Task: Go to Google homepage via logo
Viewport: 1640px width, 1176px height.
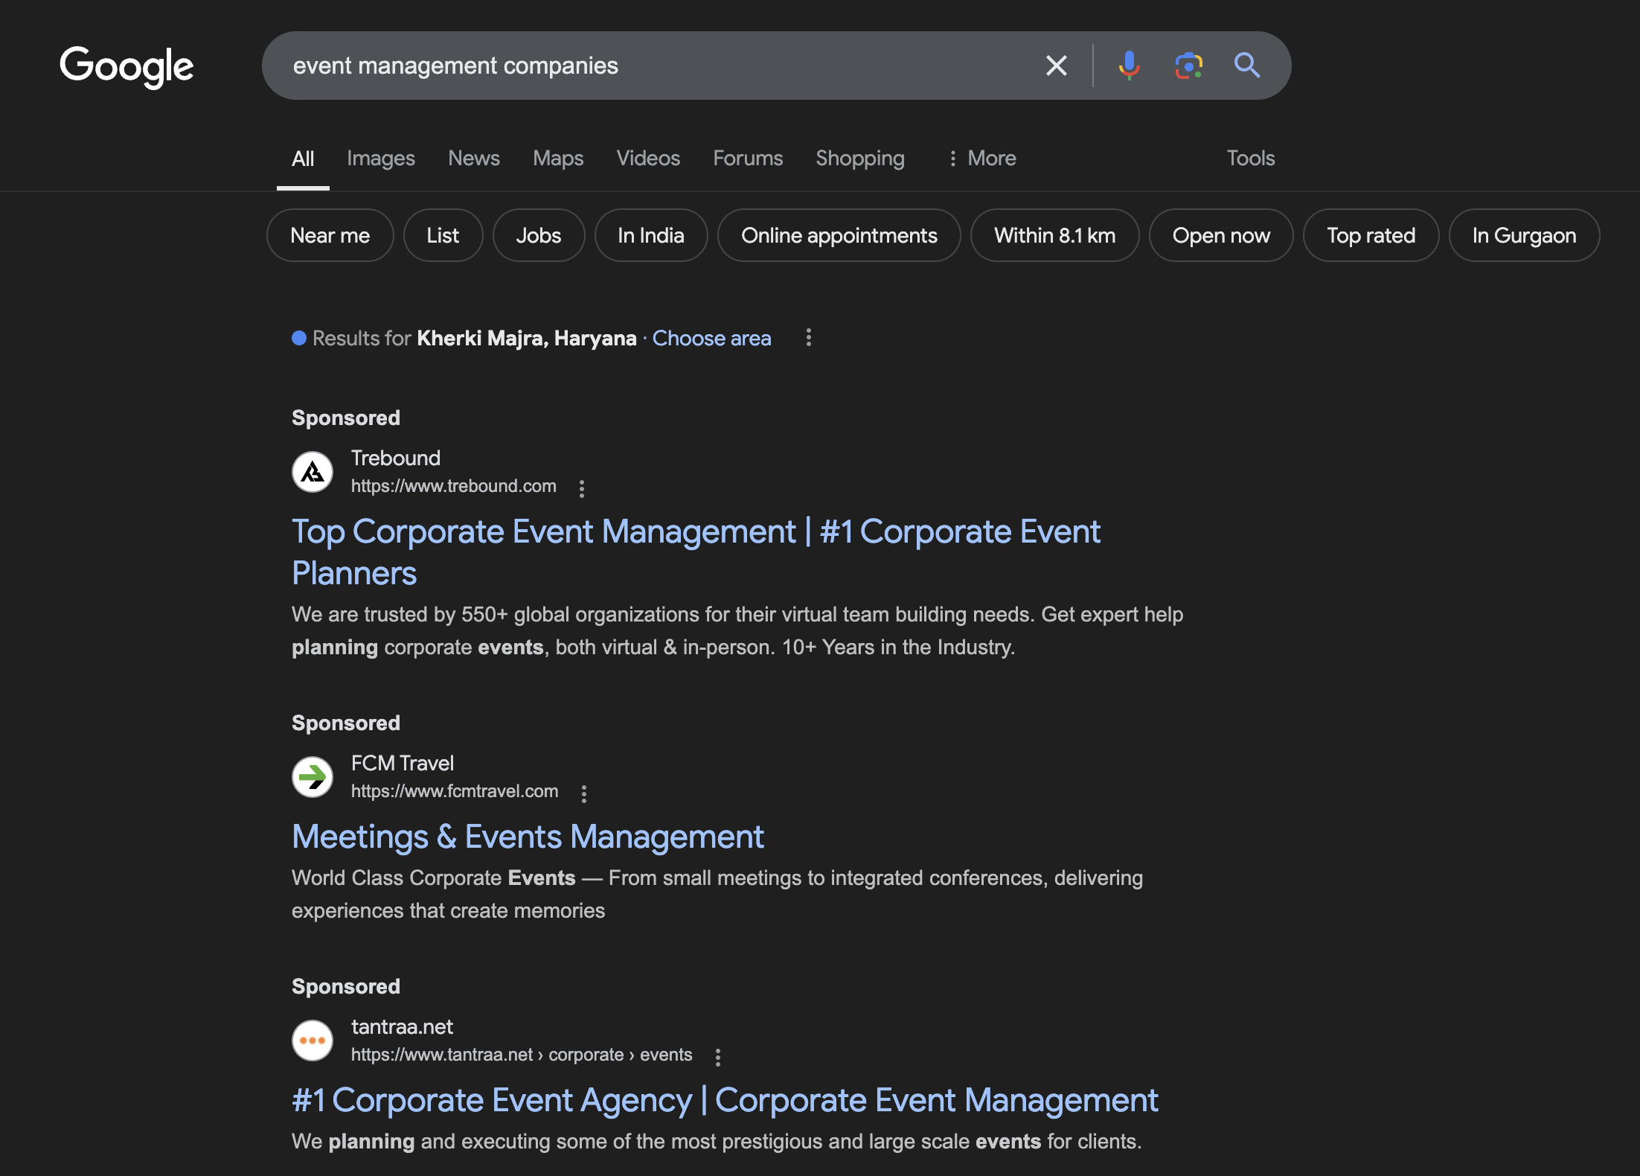Action: click(126, 65)
